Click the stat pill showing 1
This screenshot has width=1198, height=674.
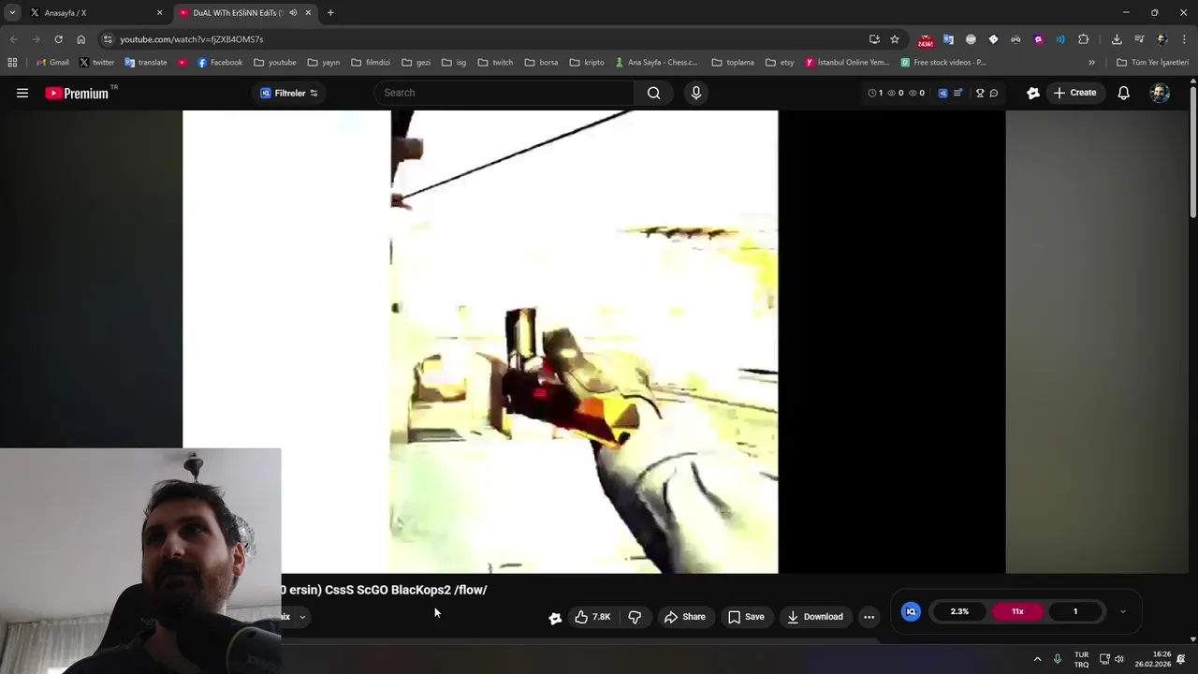[1075, 611]
